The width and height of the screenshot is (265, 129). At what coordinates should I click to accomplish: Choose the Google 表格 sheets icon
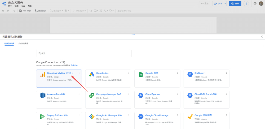141,74
